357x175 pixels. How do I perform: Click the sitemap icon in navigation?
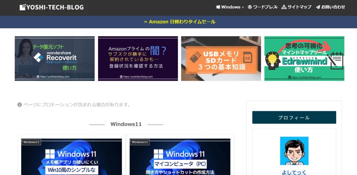tap(284, 7)
